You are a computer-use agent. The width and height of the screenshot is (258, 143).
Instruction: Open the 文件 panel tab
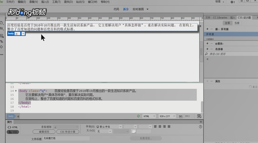click(x=208, y=17)
